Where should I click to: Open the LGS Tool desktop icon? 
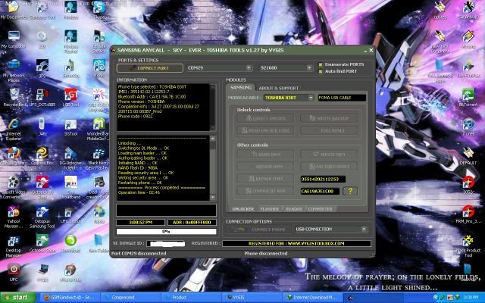click(x=70, y=98)
